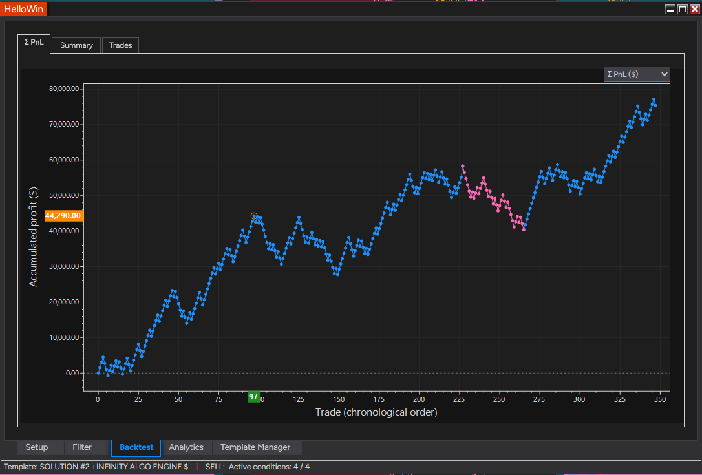
Task: Click the orange-circled data point at trade 97
Action: (x=254, y=216)
